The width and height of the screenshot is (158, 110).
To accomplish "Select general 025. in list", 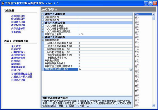I will click(x=143, y=77).
